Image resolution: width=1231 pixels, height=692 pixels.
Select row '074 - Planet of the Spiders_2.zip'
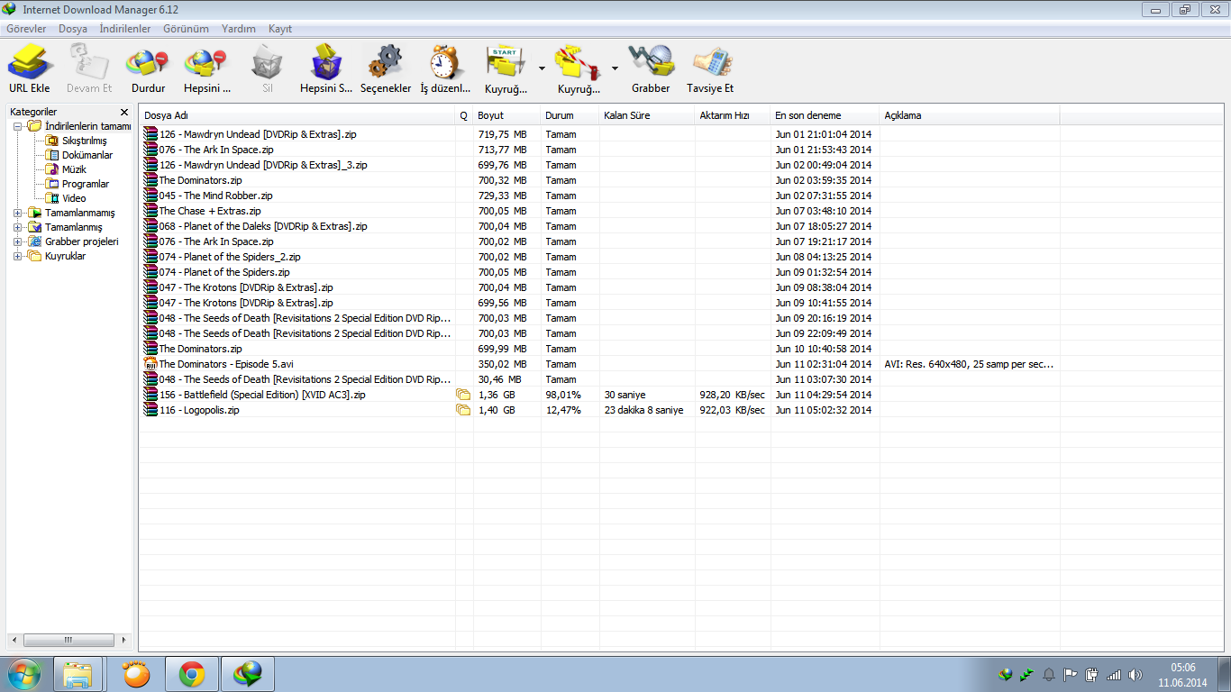click(600, 257)
